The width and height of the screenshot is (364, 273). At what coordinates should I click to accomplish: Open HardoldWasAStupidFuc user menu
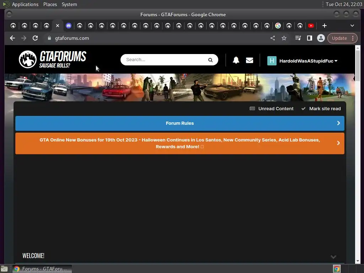click(308, 61)
